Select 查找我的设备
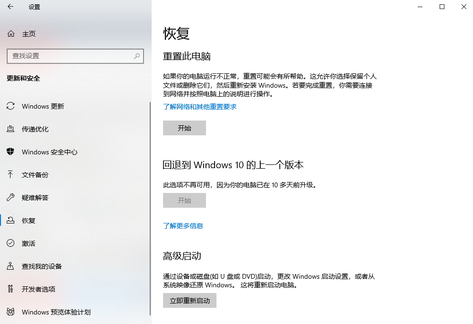 click(x=41, y=266)
